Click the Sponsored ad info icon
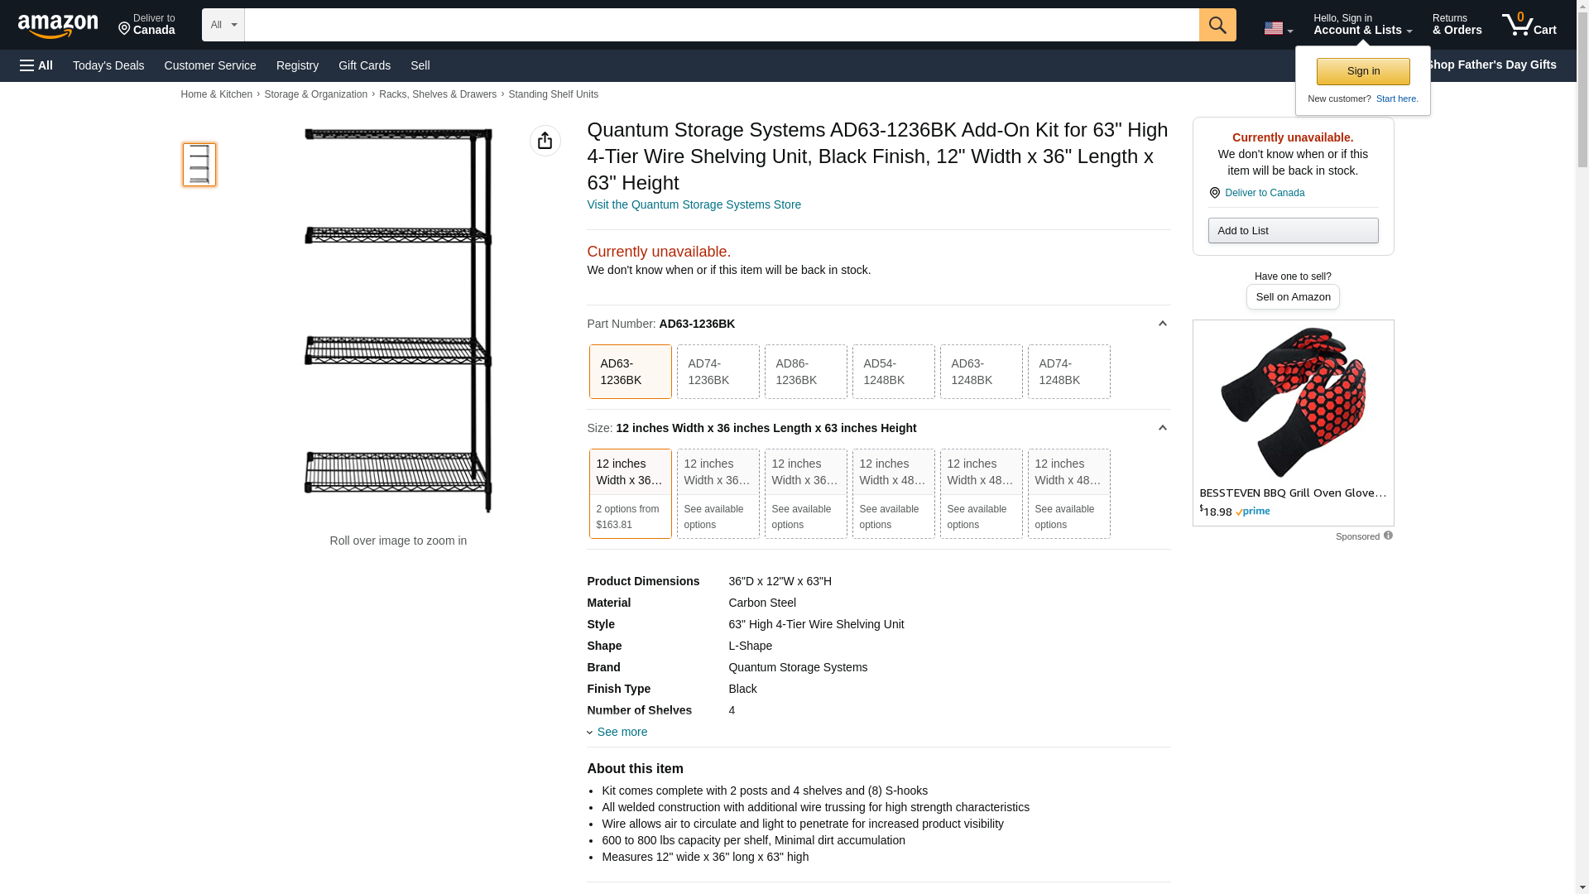 (x=1388, y=536)
